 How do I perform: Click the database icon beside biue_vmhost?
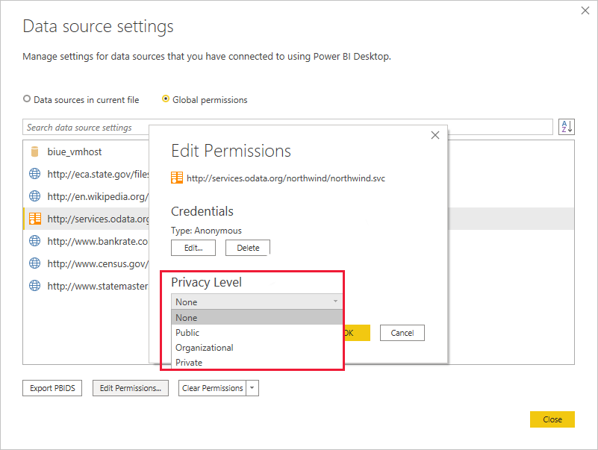pos(35,151)
